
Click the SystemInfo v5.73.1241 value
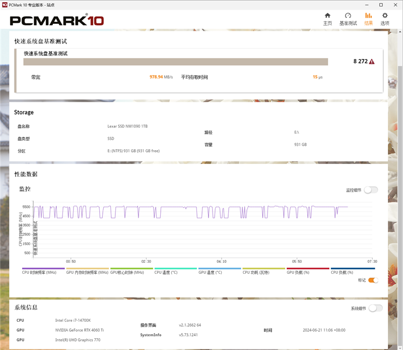click(188, 335)
